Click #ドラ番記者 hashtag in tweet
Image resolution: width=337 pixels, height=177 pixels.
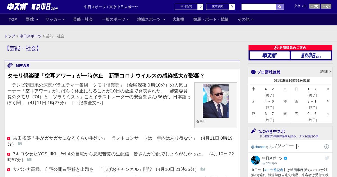pyautogui.click(x=274, y=170)
